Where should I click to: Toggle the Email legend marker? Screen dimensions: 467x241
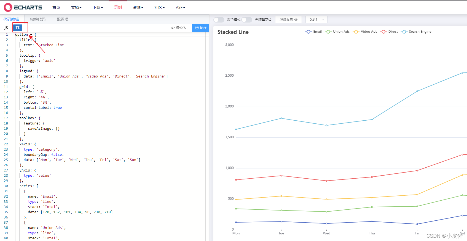[308, 32]
